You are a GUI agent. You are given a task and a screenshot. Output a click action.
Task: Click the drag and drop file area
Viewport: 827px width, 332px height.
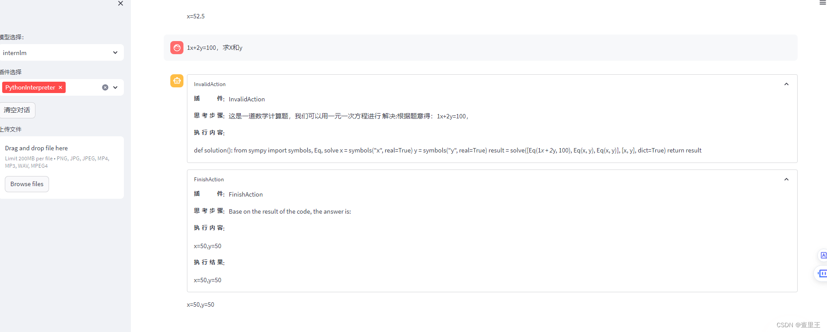coord(62,167)
